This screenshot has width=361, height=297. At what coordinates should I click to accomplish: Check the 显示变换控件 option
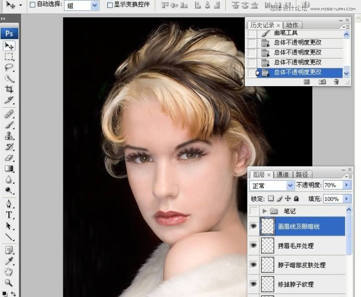(x=110, y=5)
